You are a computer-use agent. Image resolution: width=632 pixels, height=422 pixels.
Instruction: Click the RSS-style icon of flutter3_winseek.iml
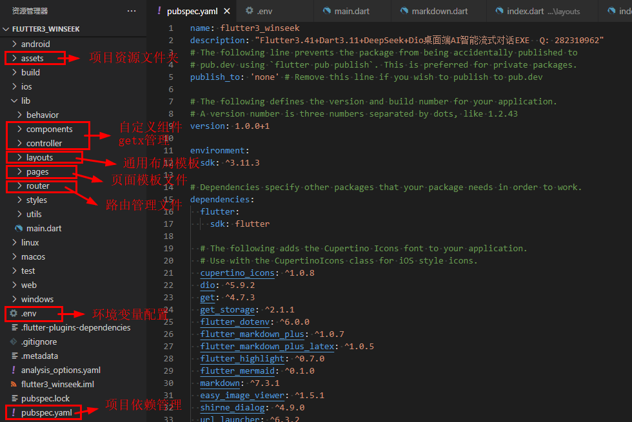(14, 385)
